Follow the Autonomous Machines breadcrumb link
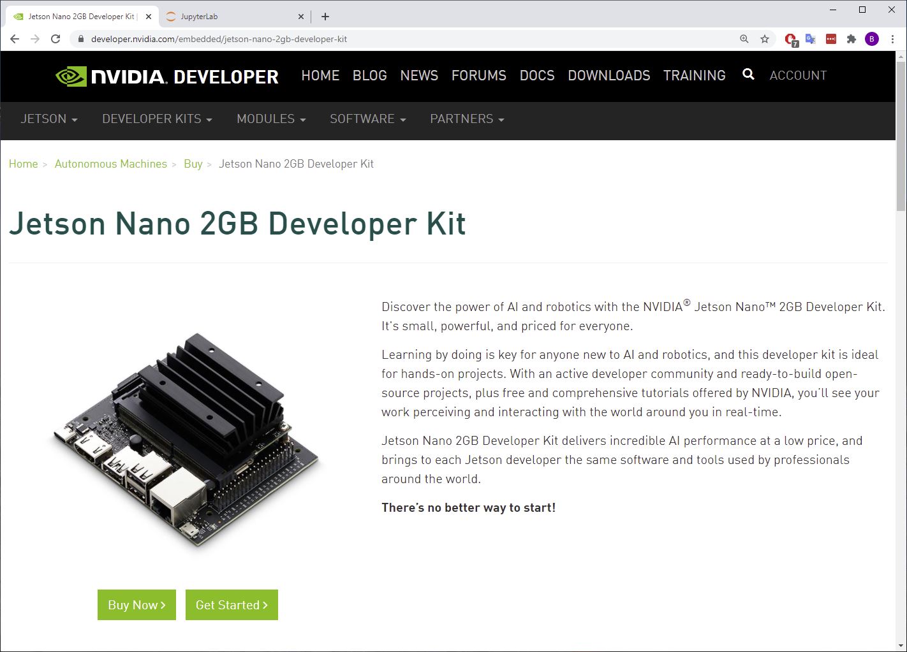This screenshot has height=652, width=907. pos(110,164)
